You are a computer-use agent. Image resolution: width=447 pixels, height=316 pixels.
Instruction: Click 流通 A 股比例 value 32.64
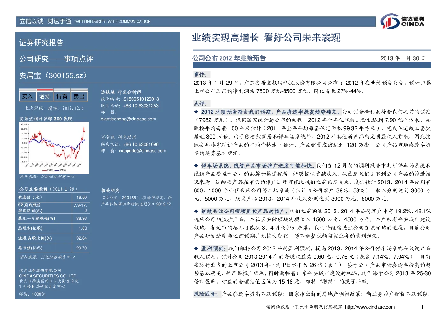82,238
